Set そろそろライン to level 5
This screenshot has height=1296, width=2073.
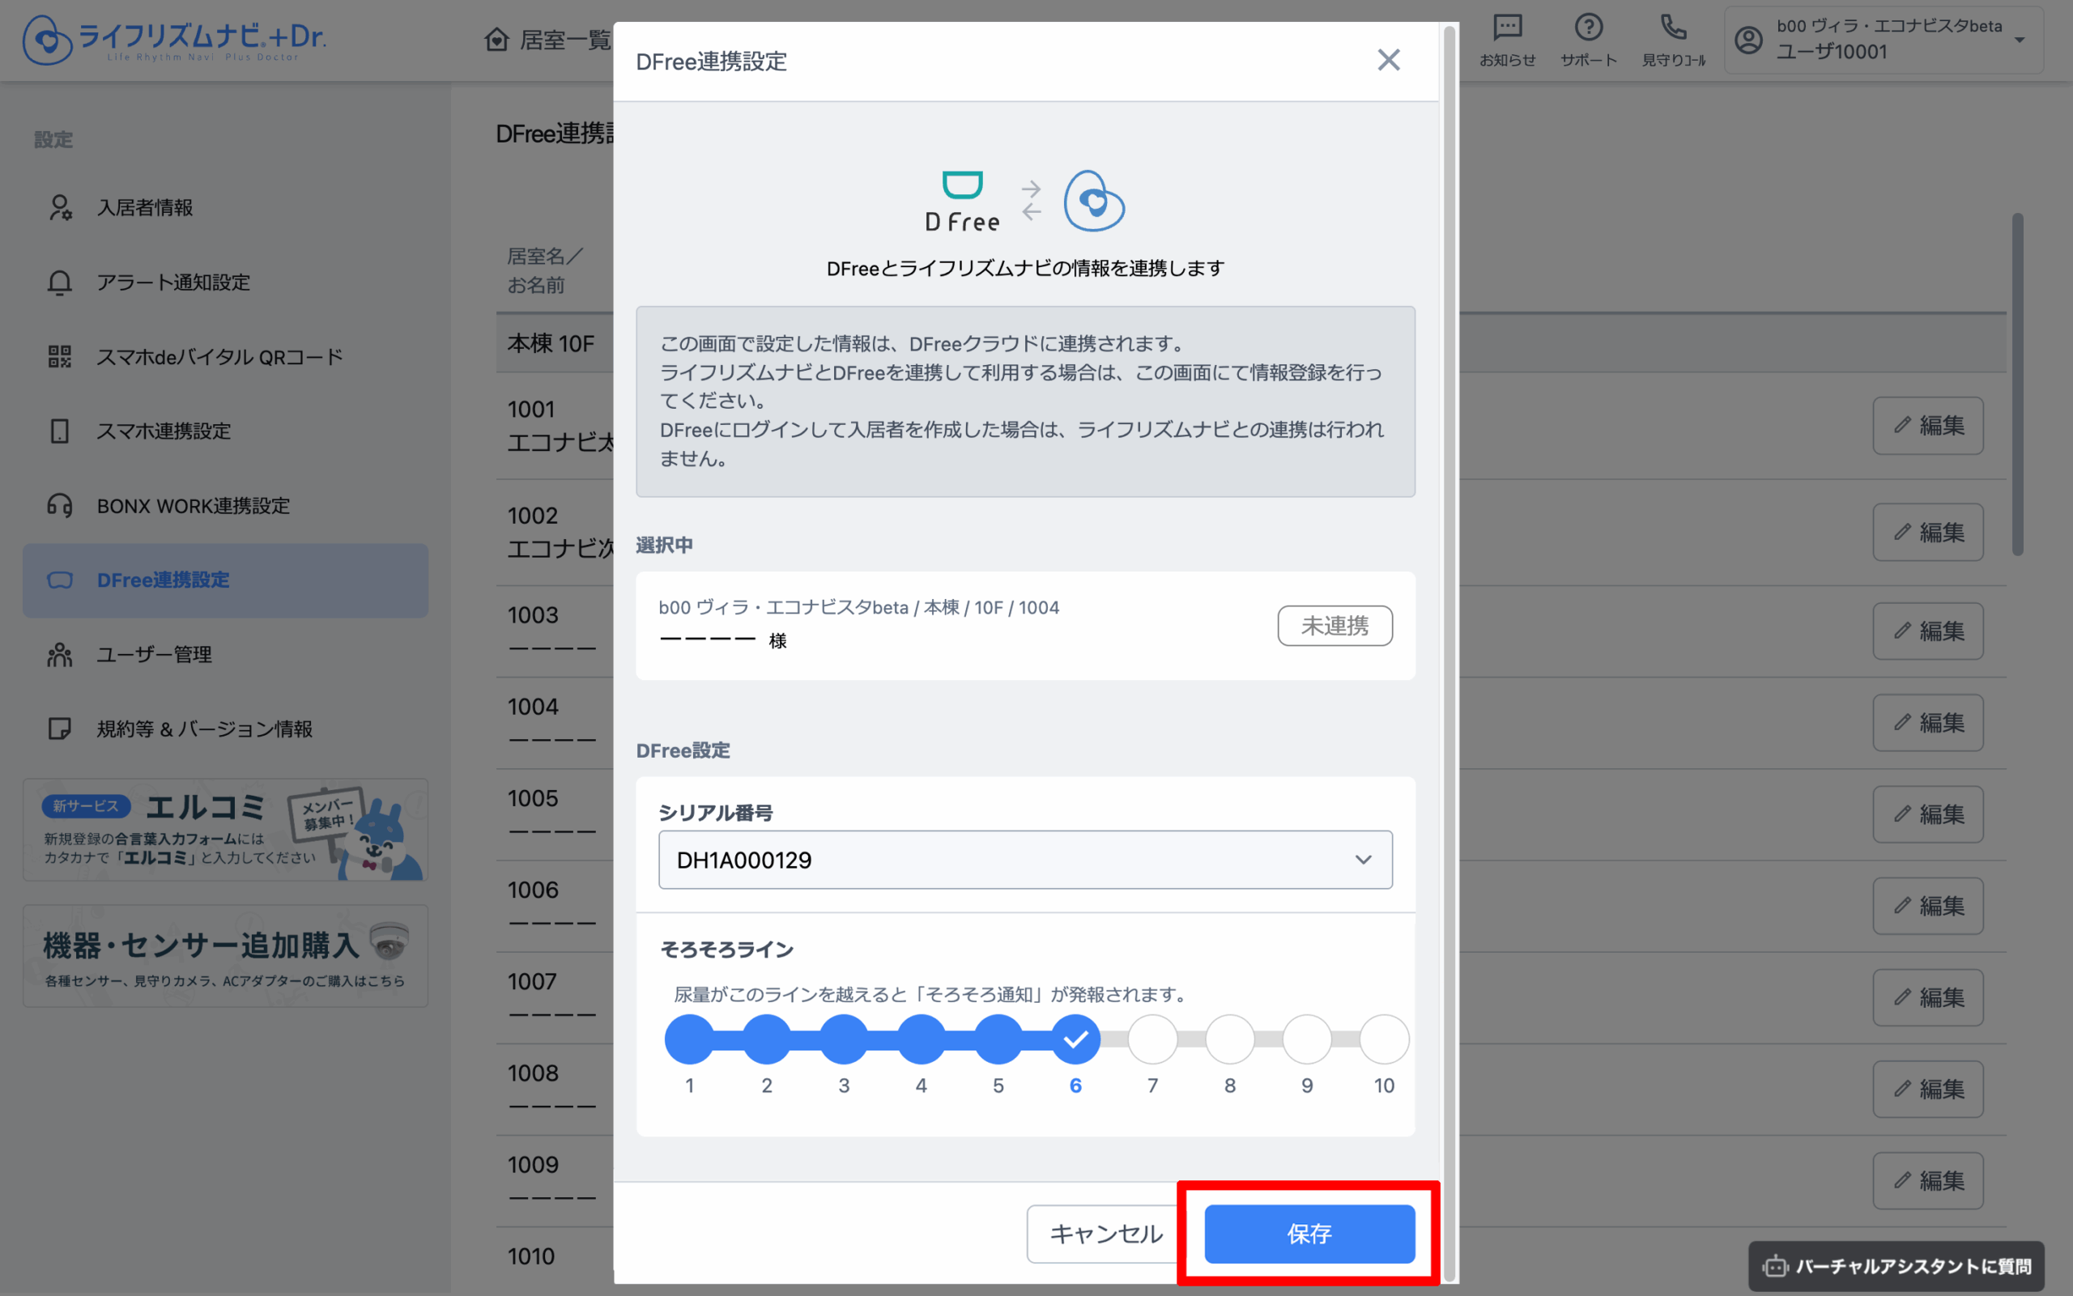click(x=998, y=1039)
